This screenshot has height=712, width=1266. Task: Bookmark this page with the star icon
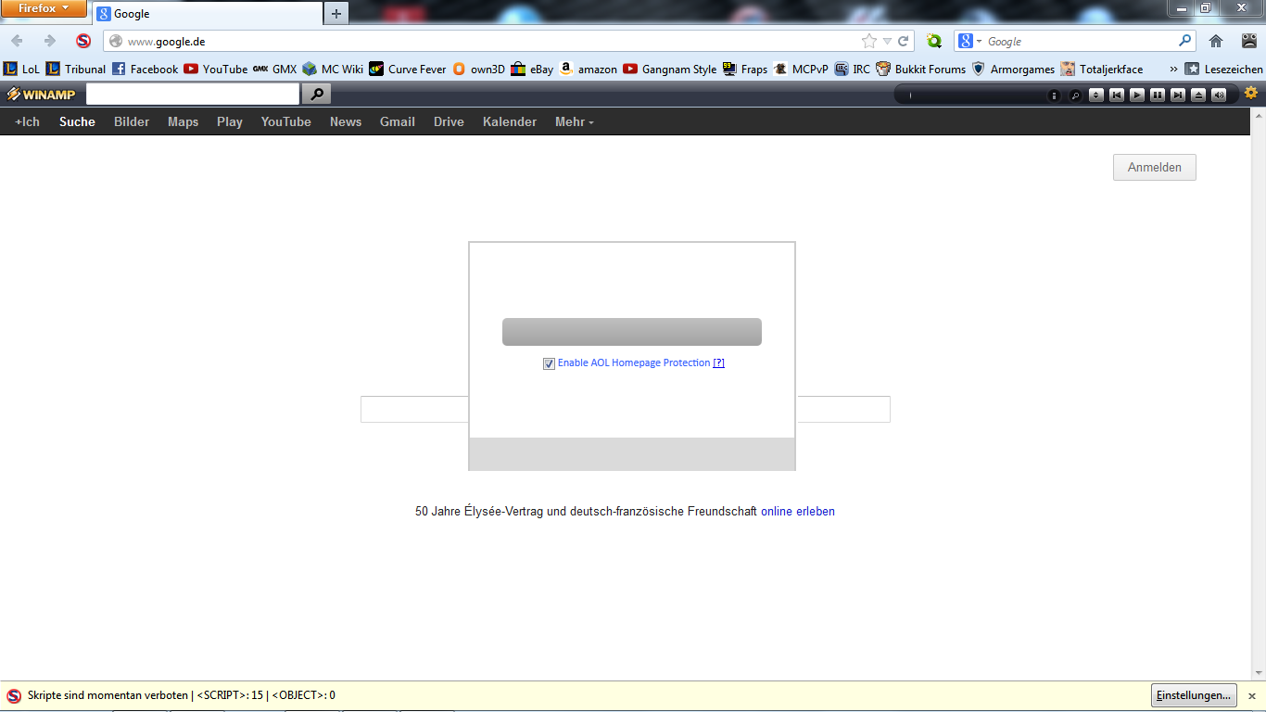pyautogui.click(x=868, y=41)
